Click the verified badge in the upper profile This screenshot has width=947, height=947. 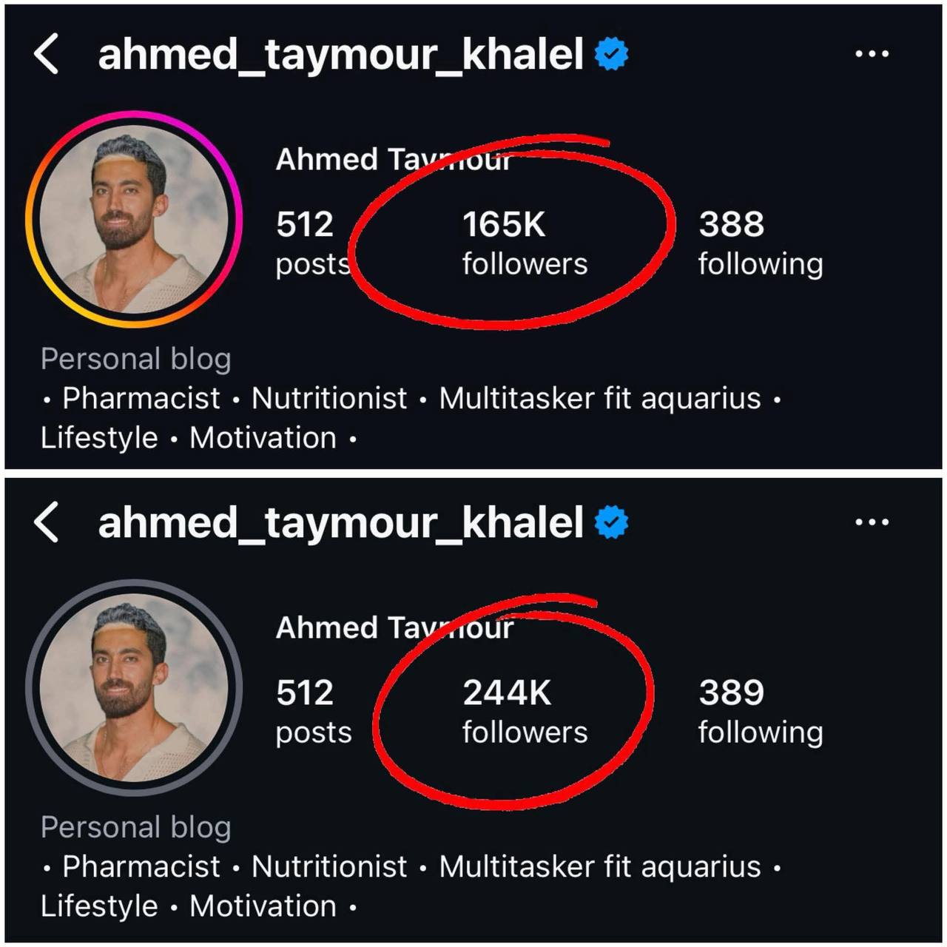pos(611,54)
